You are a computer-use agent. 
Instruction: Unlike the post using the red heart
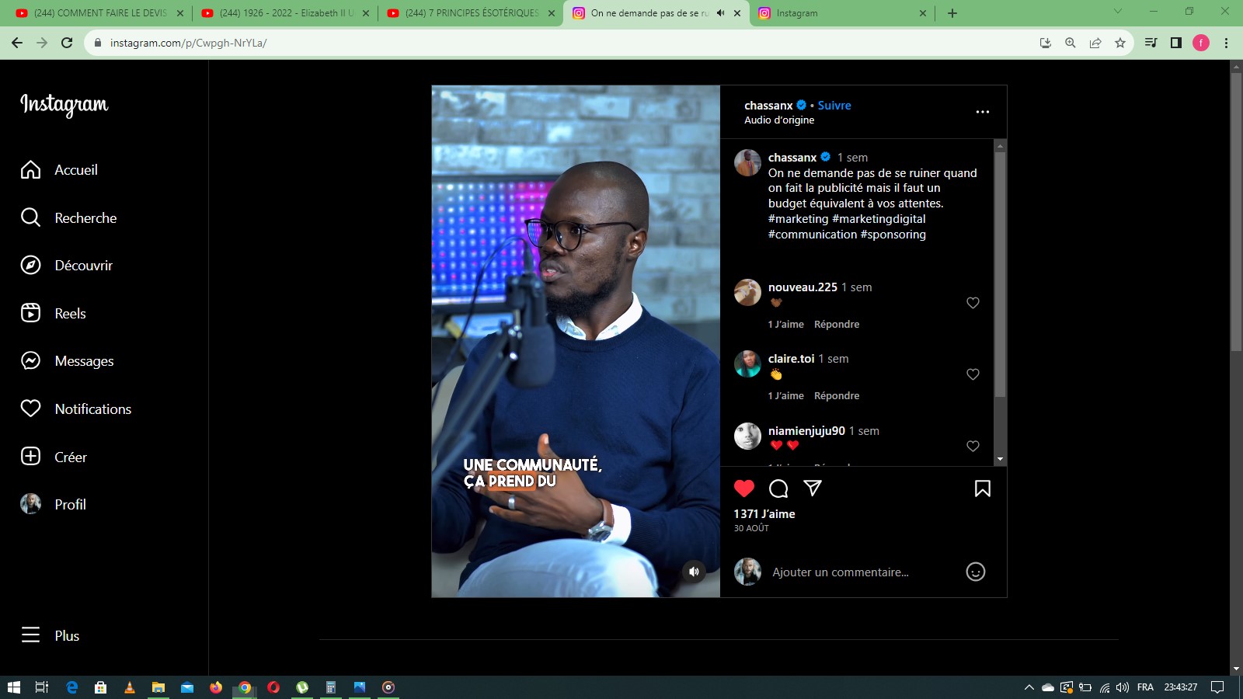pos(744,489)
